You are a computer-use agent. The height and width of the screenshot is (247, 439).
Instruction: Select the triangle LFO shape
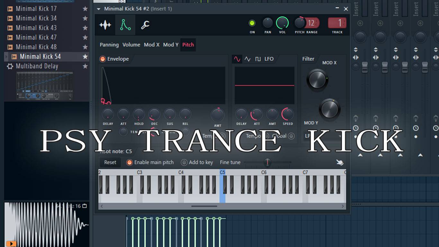click(247, 59)
